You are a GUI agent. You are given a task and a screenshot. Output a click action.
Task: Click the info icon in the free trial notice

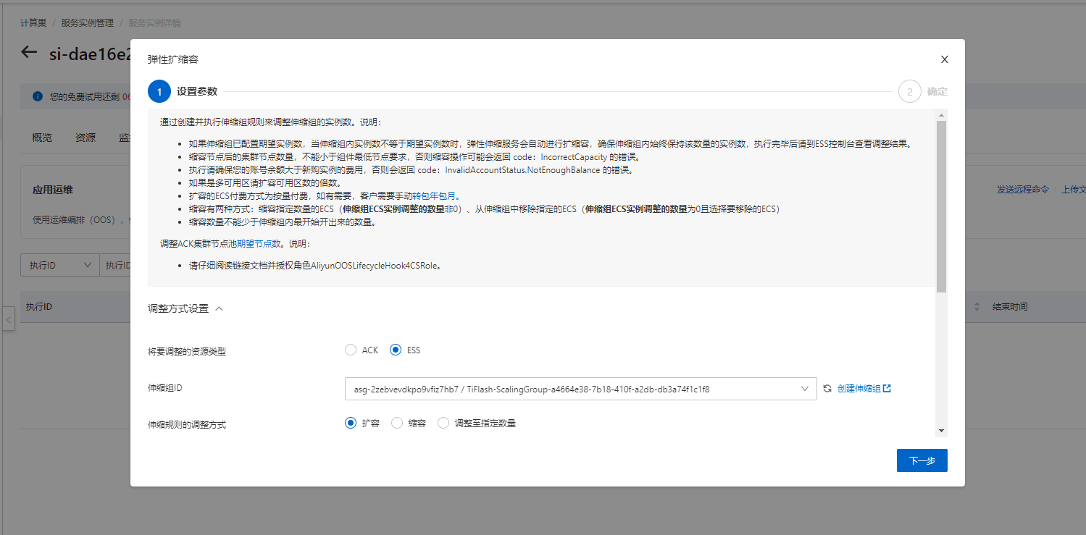(38, 96)
